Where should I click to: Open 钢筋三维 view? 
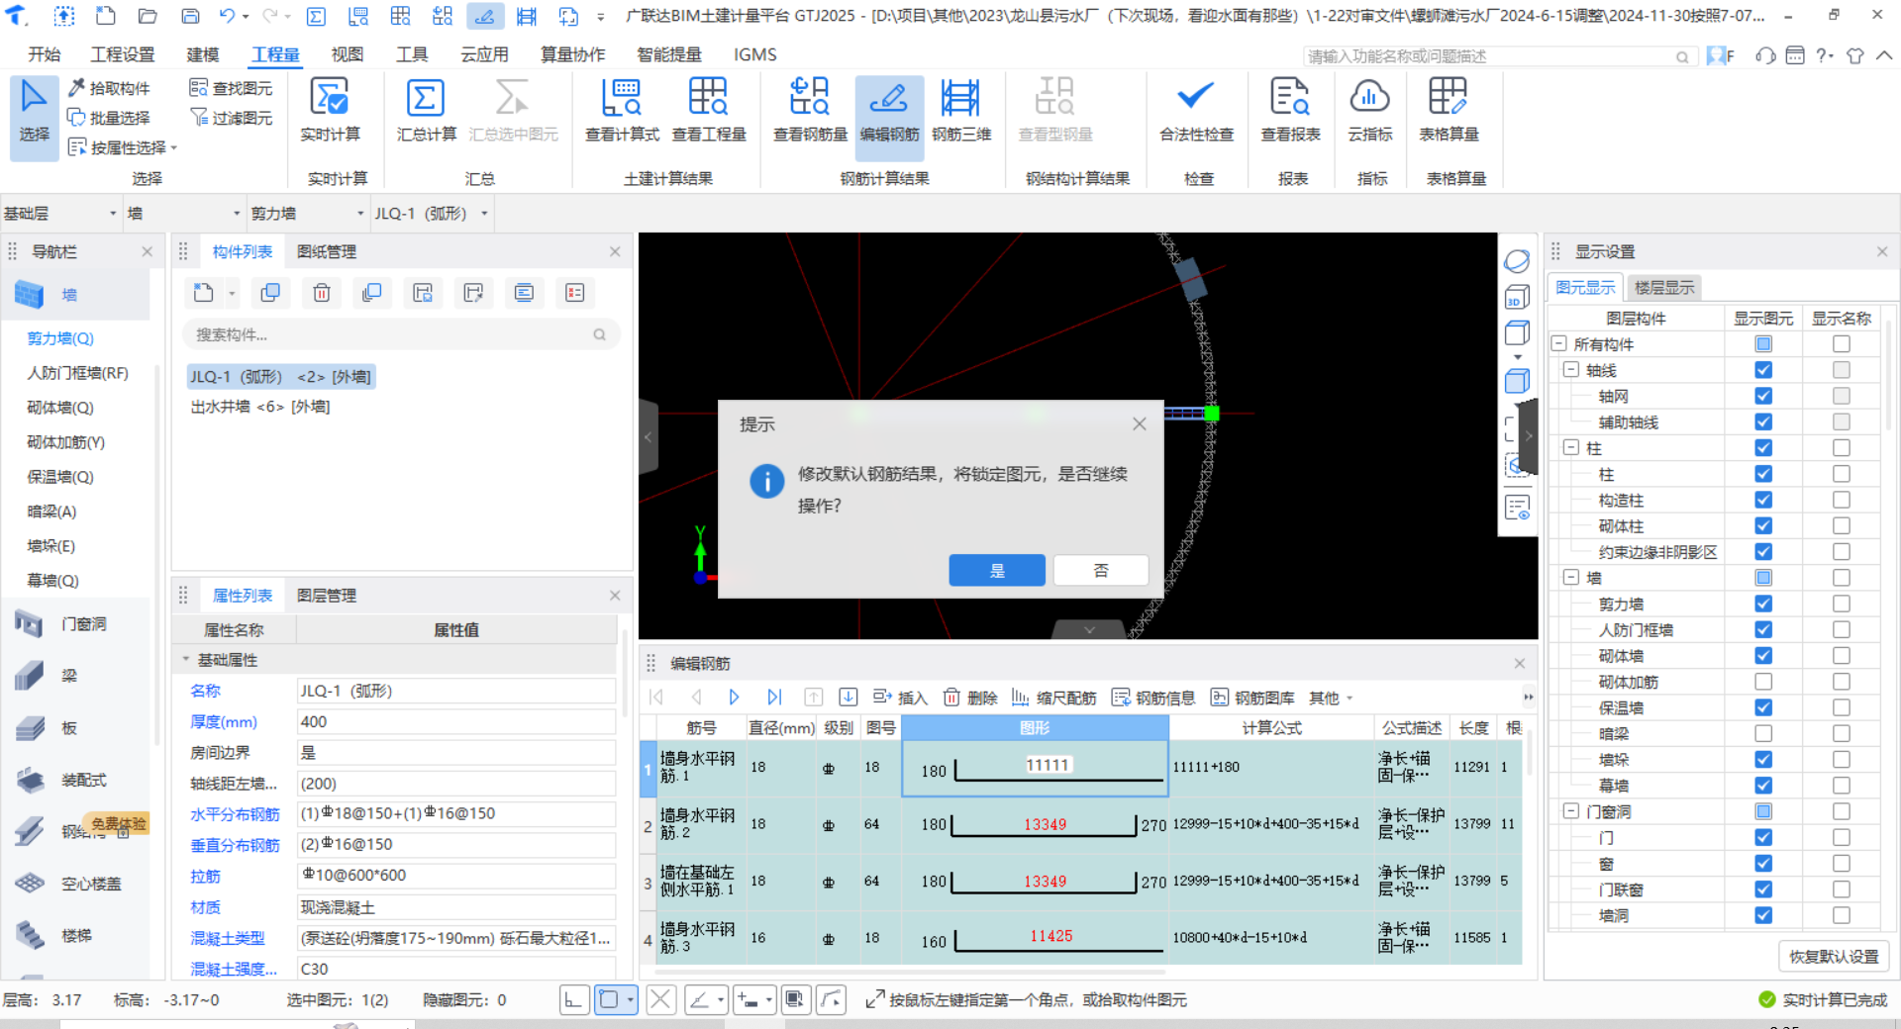pyautogui.click(x=960, y=110)
